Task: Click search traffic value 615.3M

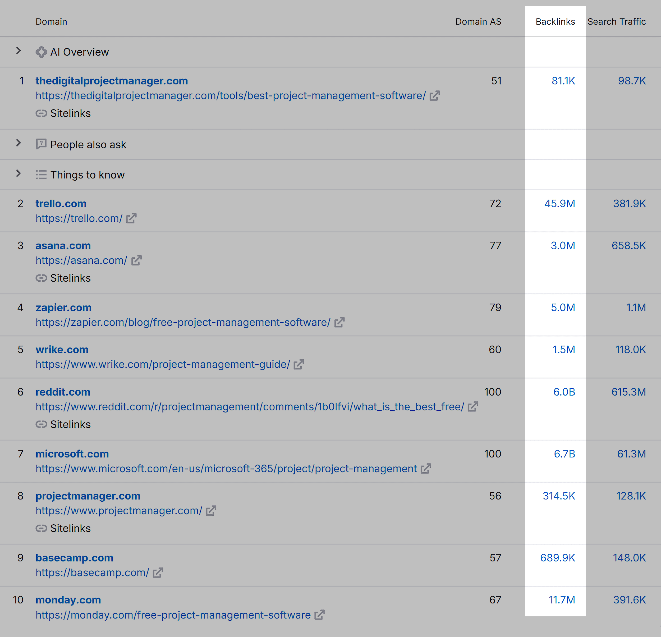Action: pos(629,392)
